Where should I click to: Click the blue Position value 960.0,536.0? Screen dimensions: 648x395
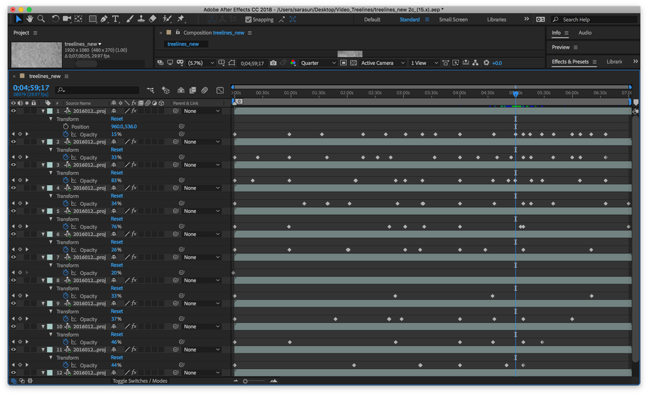coord(124,126)
